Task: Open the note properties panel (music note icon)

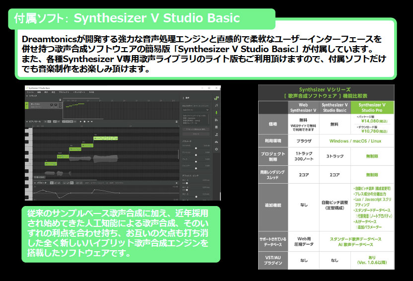Action: point(216,105)
